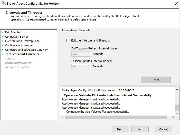Click the checkmark beside Configure Unified Access Gateway
The image size is (180, 135).
pos(2,50)
